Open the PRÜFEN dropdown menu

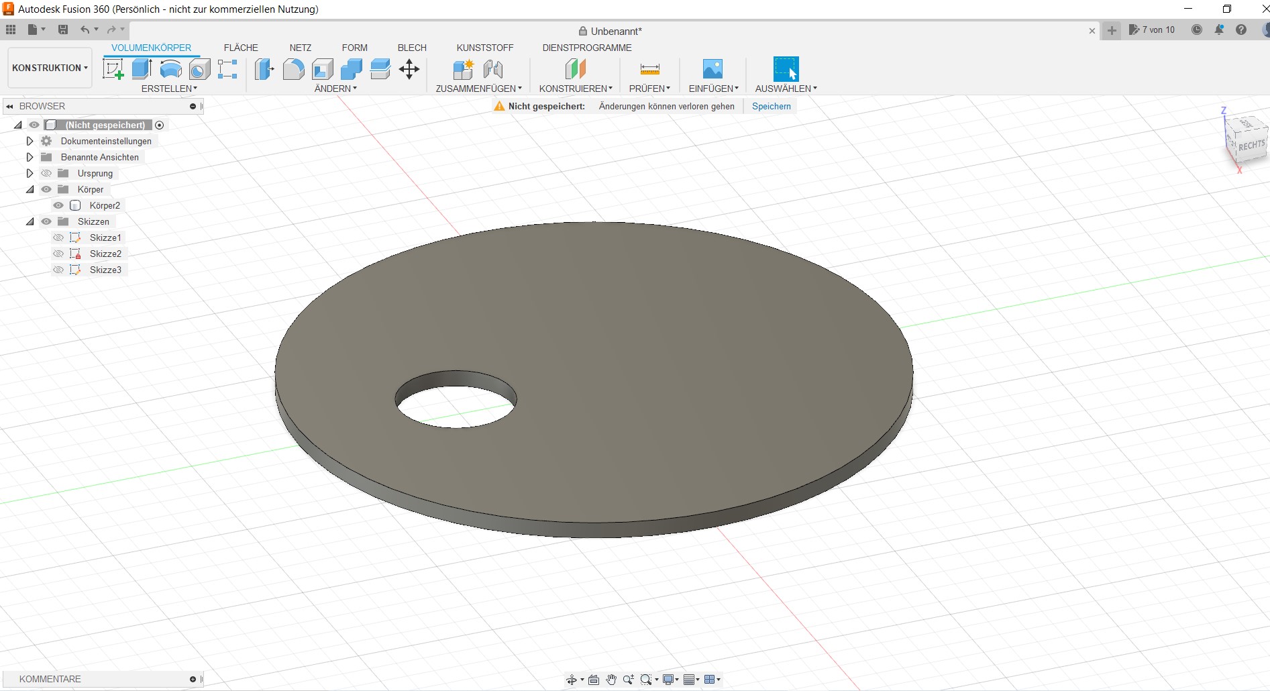point(649,89)
